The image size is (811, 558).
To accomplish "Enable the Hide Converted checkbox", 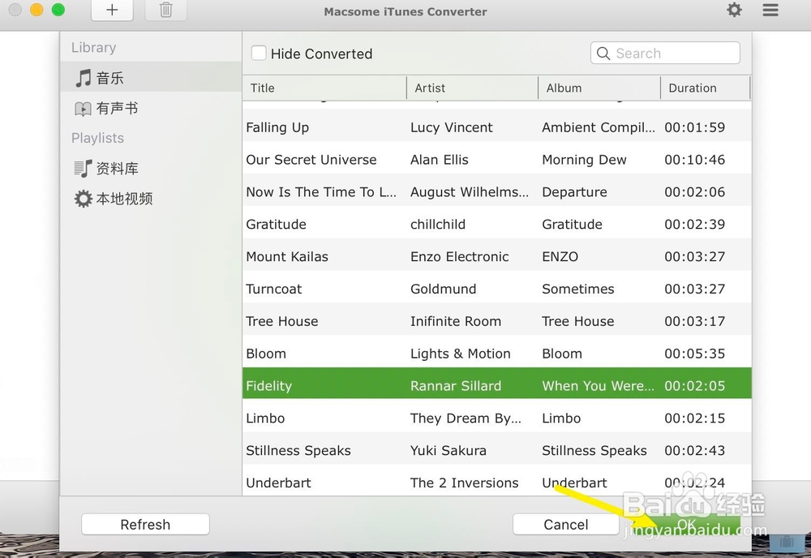I will [259, 53].
